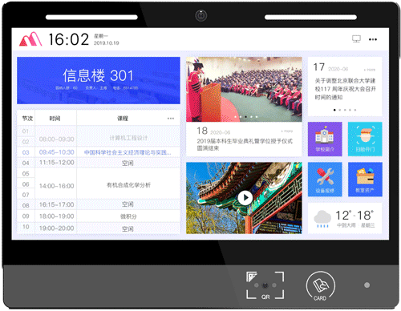The image size is (401, 311).
Task: Select the 14:00-16:00 organic chemistry row
Action: (x=99, y=184)
